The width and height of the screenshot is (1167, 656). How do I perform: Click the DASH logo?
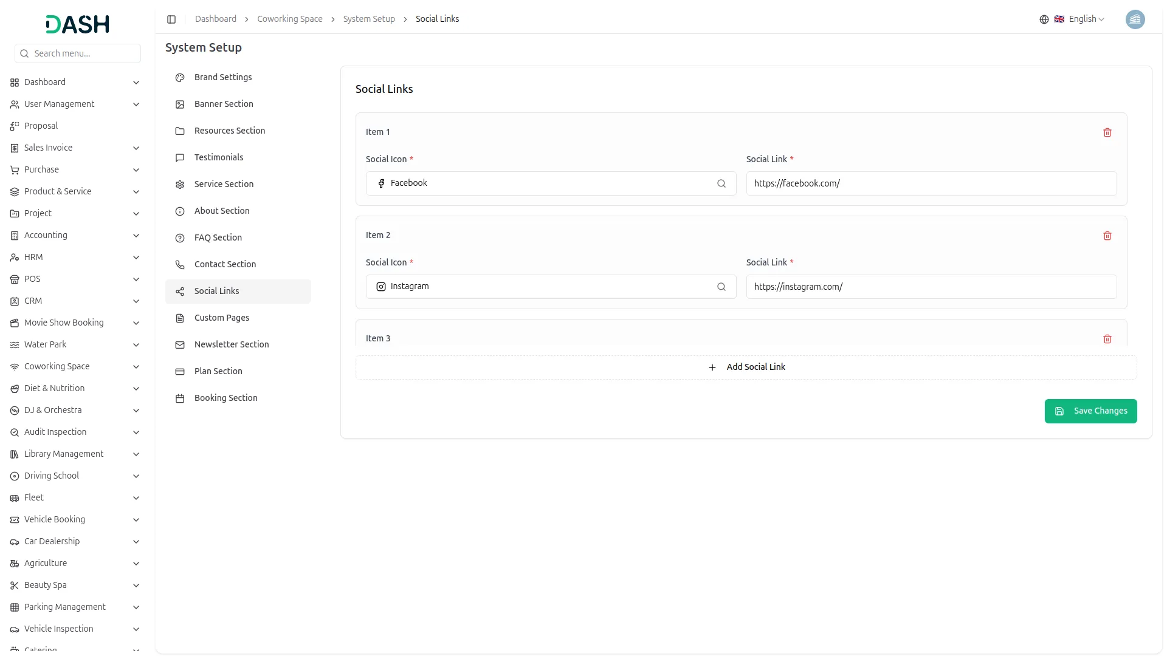78,24
